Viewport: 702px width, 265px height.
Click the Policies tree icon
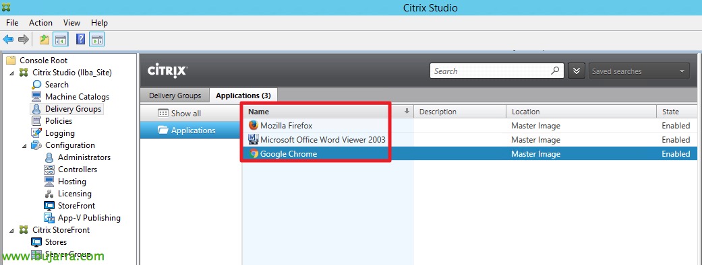(x=36, y=120)
